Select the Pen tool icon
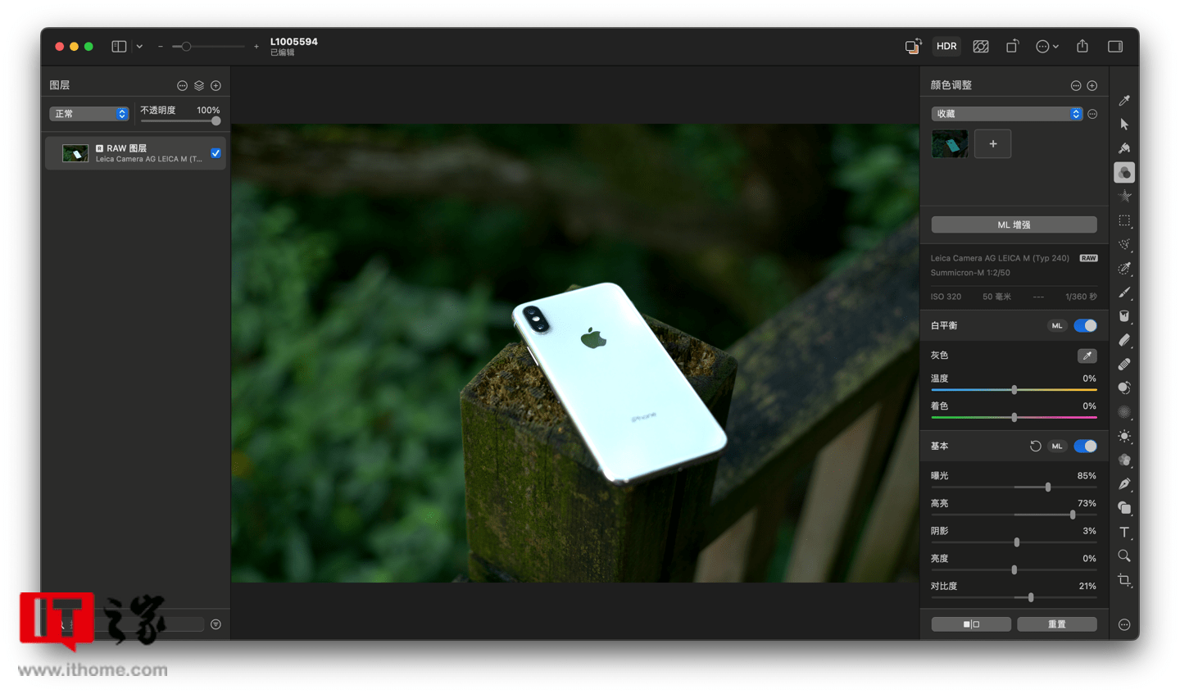Screen dimensions: 1180x694 click(1124, 484)
